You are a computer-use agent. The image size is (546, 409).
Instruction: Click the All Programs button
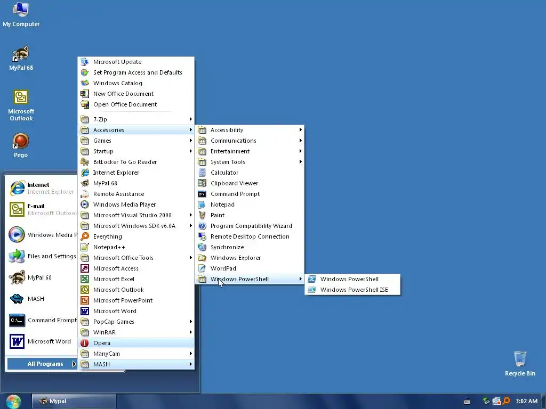(42, 364)
